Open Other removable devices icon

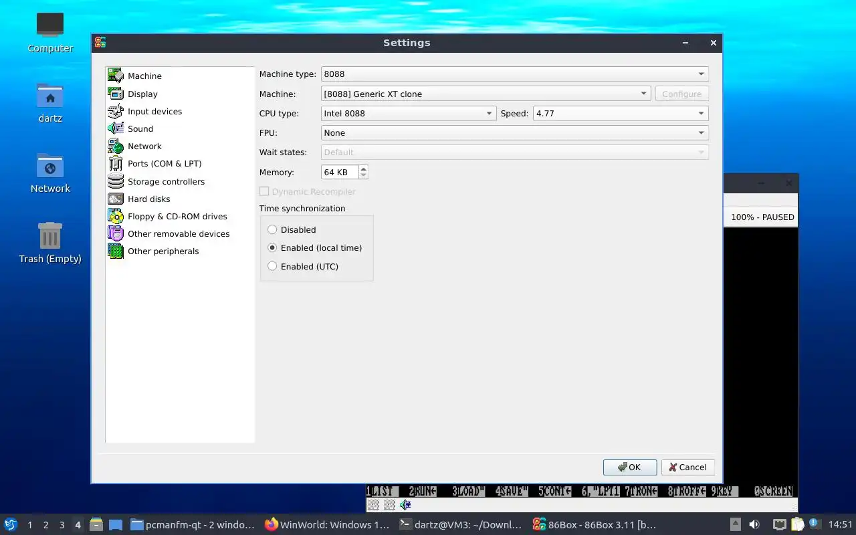click(116, 233)
